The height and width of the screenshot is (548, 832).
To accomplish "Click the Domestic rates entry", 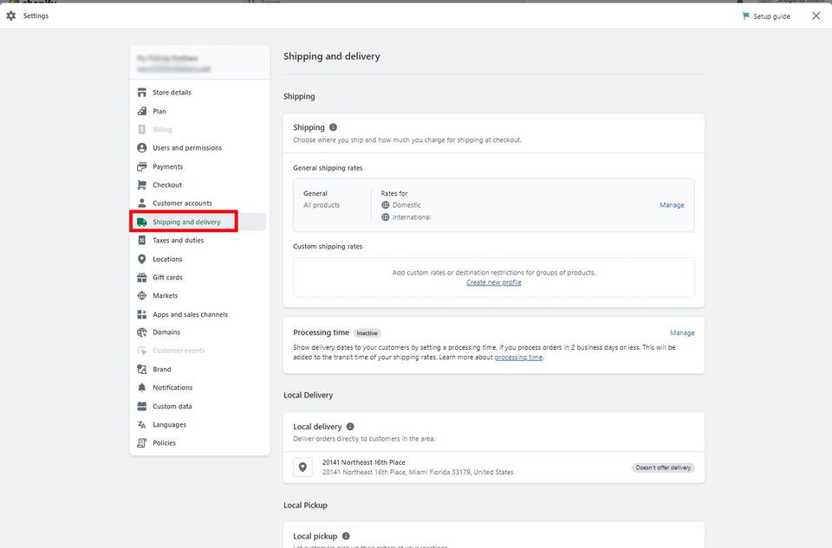I will coord(401,205).
